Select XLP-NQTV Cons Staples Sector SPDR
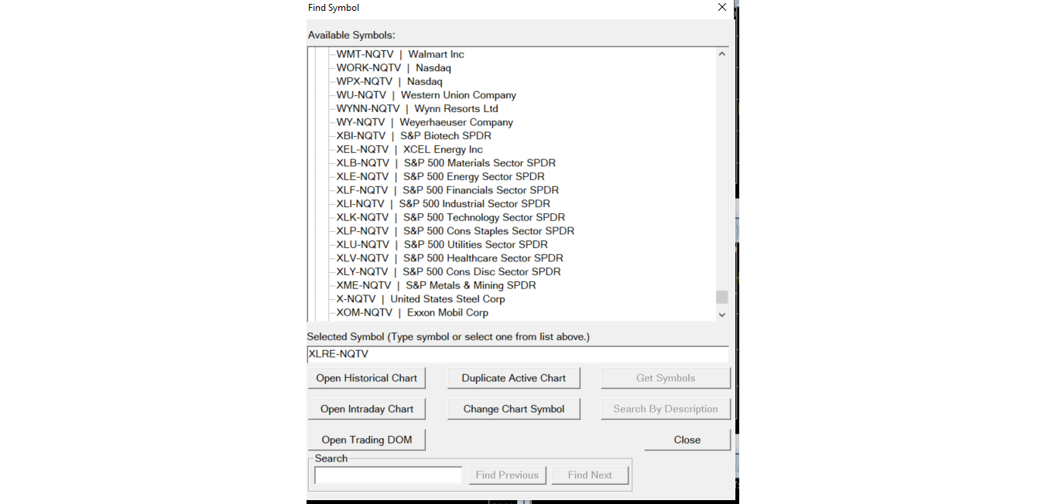The height and width of the screenshot is (504, 1045). coord(455,231)
